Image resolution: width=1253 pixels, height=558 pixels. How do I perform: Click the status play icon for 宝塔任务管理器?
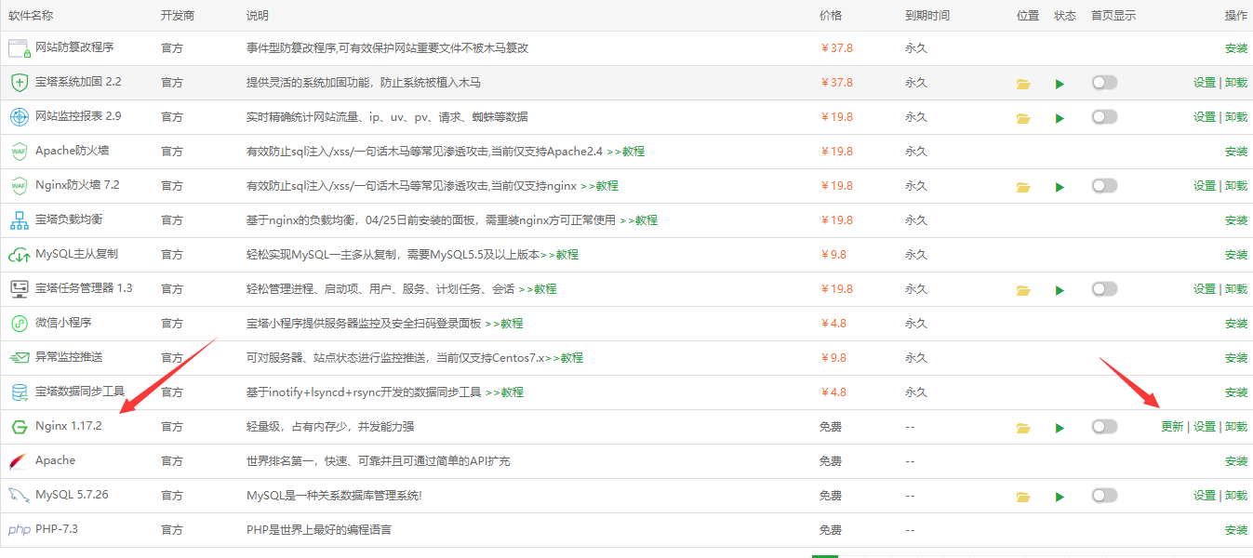click(1060, 290)
